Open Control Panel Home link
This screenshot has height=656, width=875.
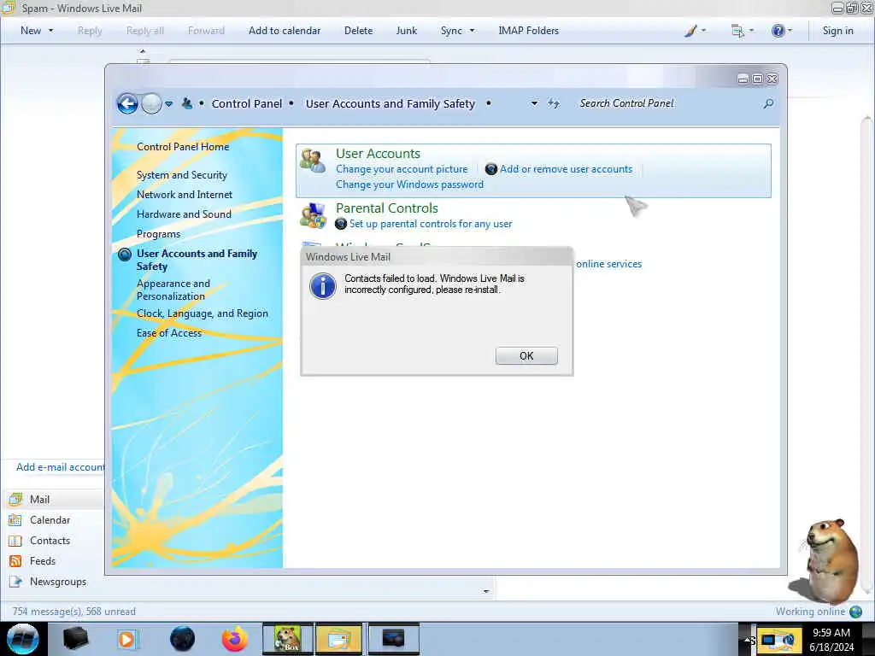(x=183, y=147)
